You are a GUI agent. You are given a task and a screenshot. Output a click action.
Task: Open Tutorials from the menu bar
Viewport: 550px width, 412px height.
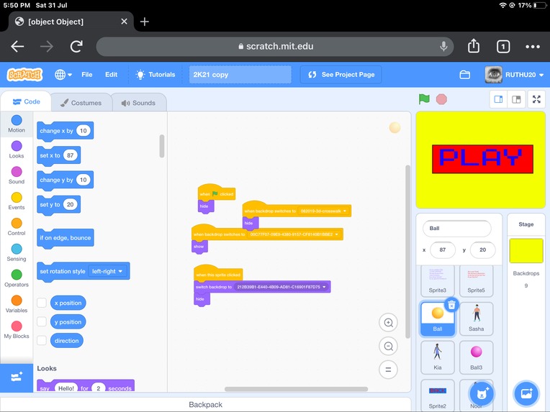click(x=155, y=75)
